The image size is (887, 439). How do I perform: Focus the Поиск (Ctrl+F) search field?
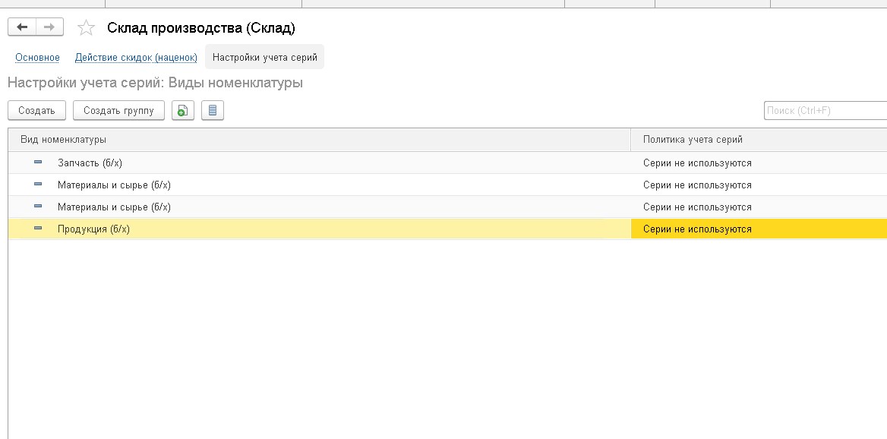click(825, 110)
